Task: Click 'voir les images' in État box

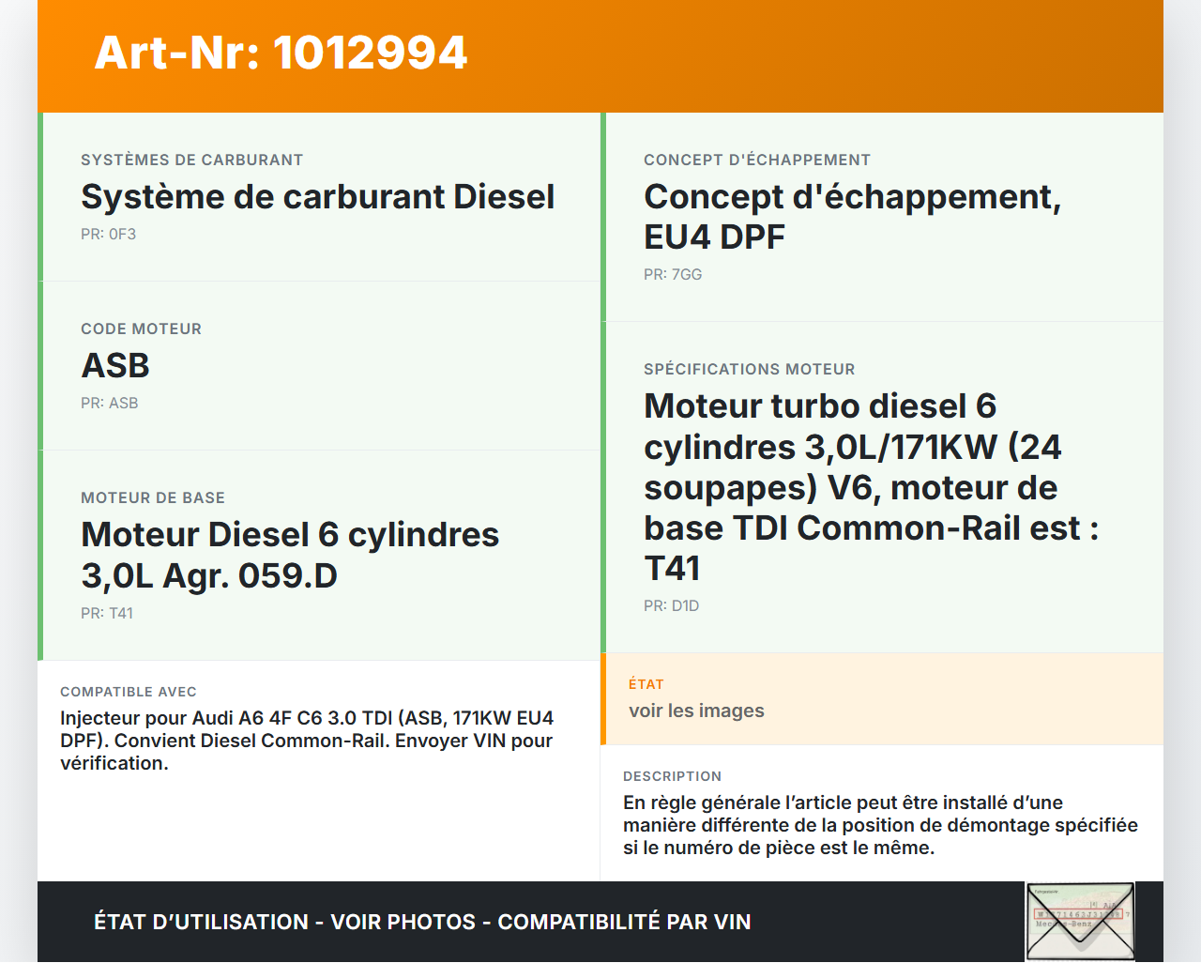Action: coord(696,711)
